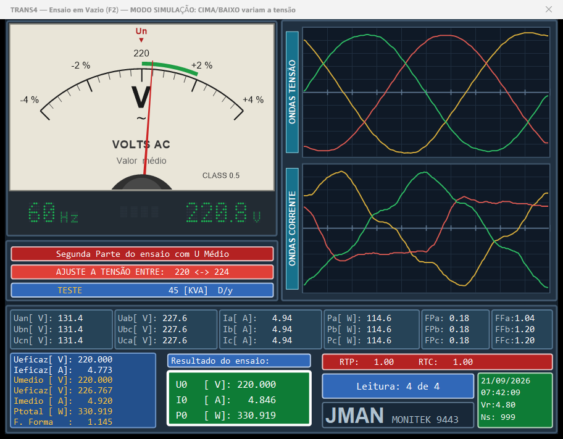Click the Ueficaz 226.767 value row
This screenshot has width=563, height=439.
pyautogui.click(x=63, y=390)
